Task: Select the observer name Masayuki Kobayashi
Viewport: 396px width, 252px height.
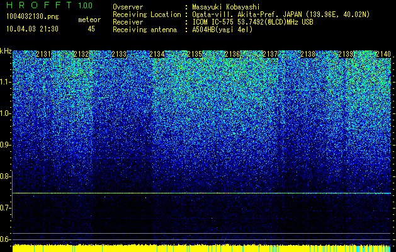Action: click(x=226, y=7)
